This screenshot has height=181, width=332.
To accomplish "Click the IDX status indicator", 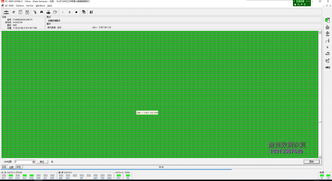I will coord(45,176).
